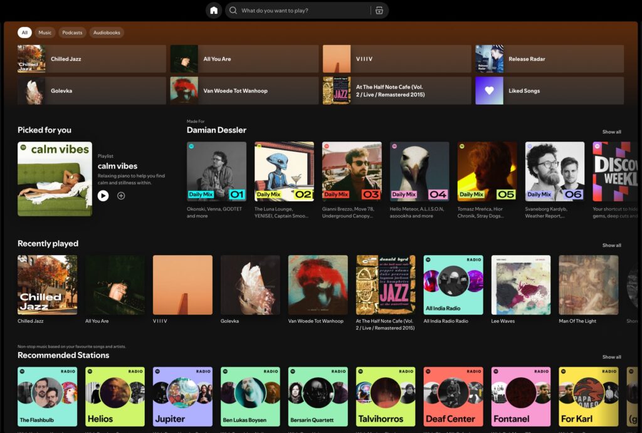Filter by Music chip
Screen dimensions: 642x433
[45, 33]
